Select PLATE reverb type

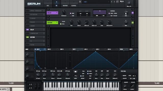click(61, 21)
